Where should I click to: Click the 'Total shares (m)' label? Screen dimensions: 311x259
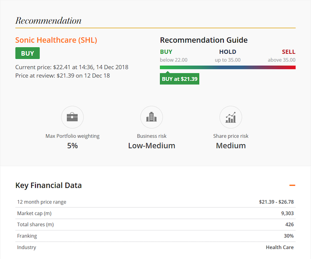coord(35,224)
